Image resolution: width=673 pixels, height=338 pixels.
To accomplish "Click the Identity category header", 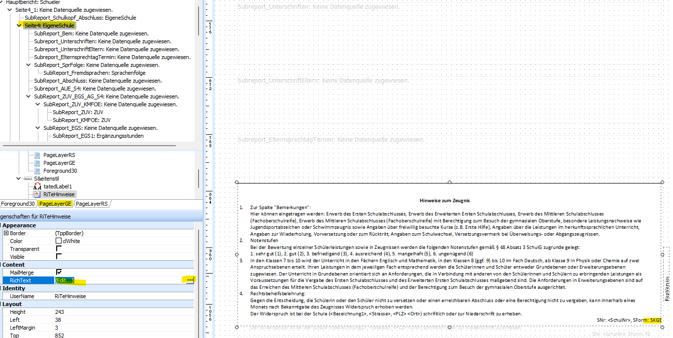I will point(14,288).
